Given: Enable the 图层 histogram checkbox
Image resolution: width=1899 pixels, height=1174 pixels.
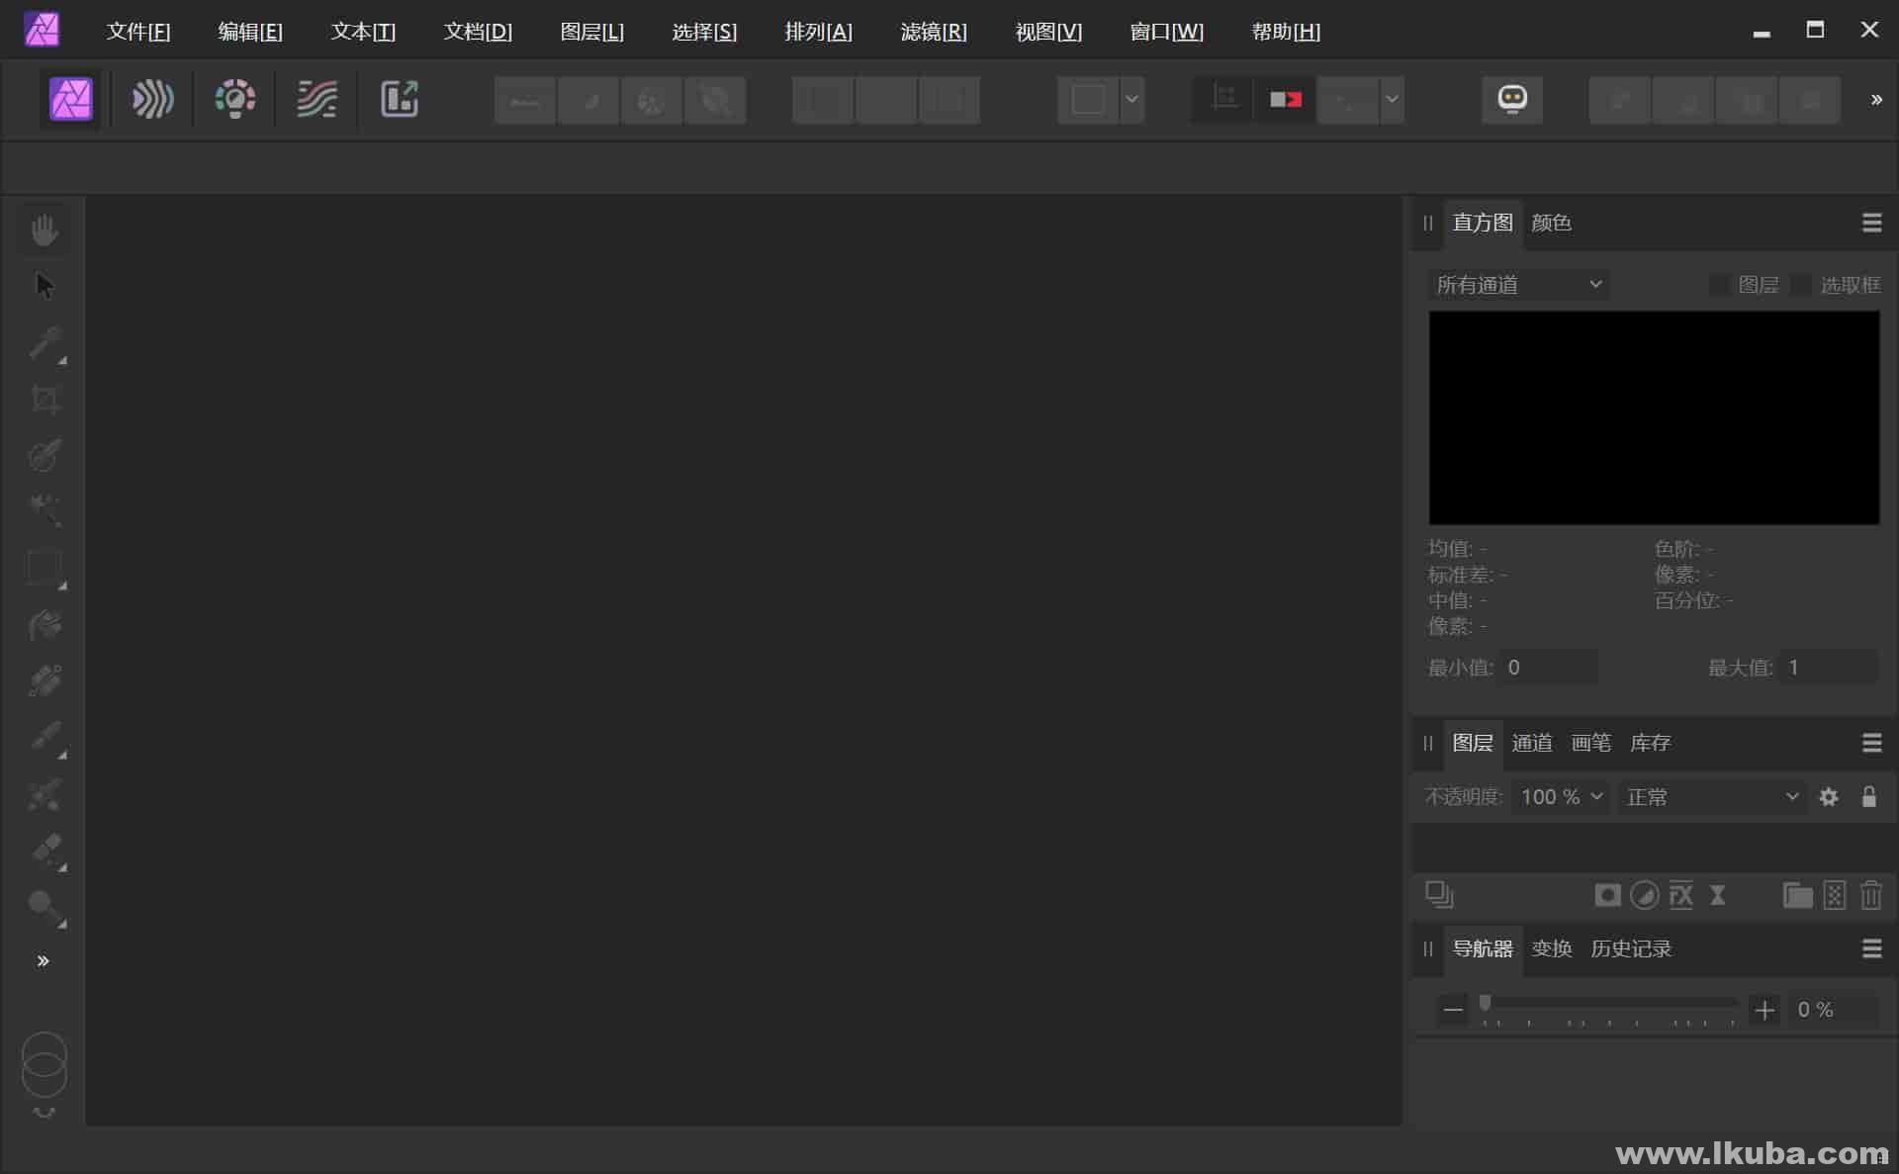Looking at the screenshot, I should pos(1719,285).
